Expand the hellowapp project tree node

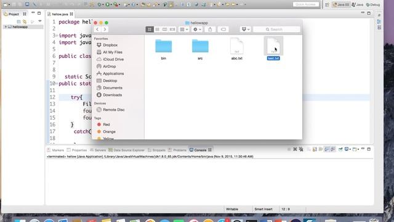6,27
